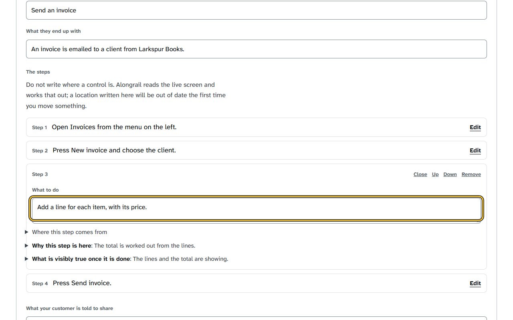Click 'What your customer is told to share'
The width and height of the screenshot is (513, 320).
[69, 308]
